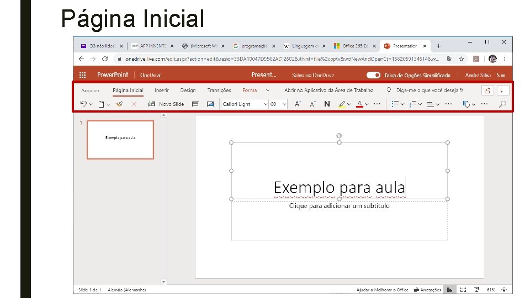Viewport: 530px width, 298px height.
Task: Click Abrir no Aplicativo da Área de Trabalho
Action: pos(329,90)
